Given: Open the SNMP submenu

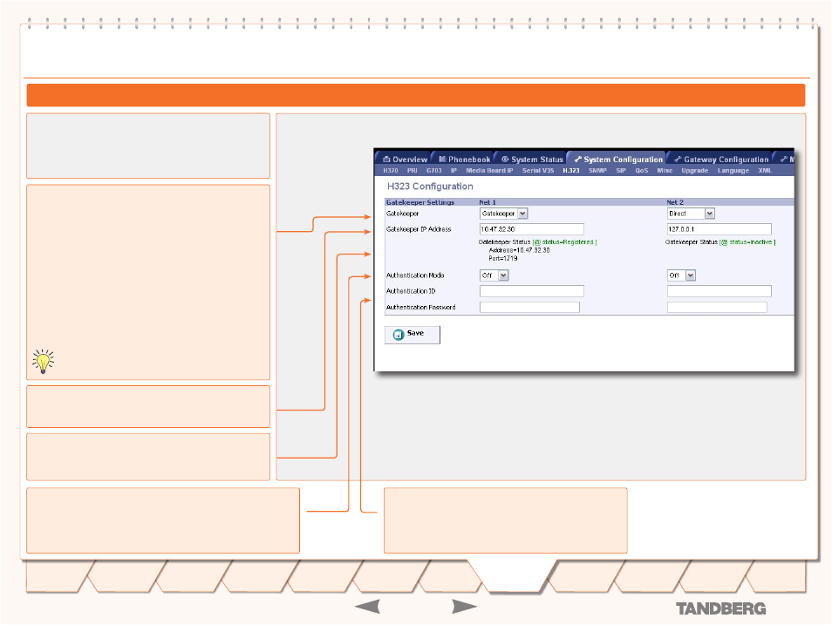Looking at the screenshot, I should 597,170.
